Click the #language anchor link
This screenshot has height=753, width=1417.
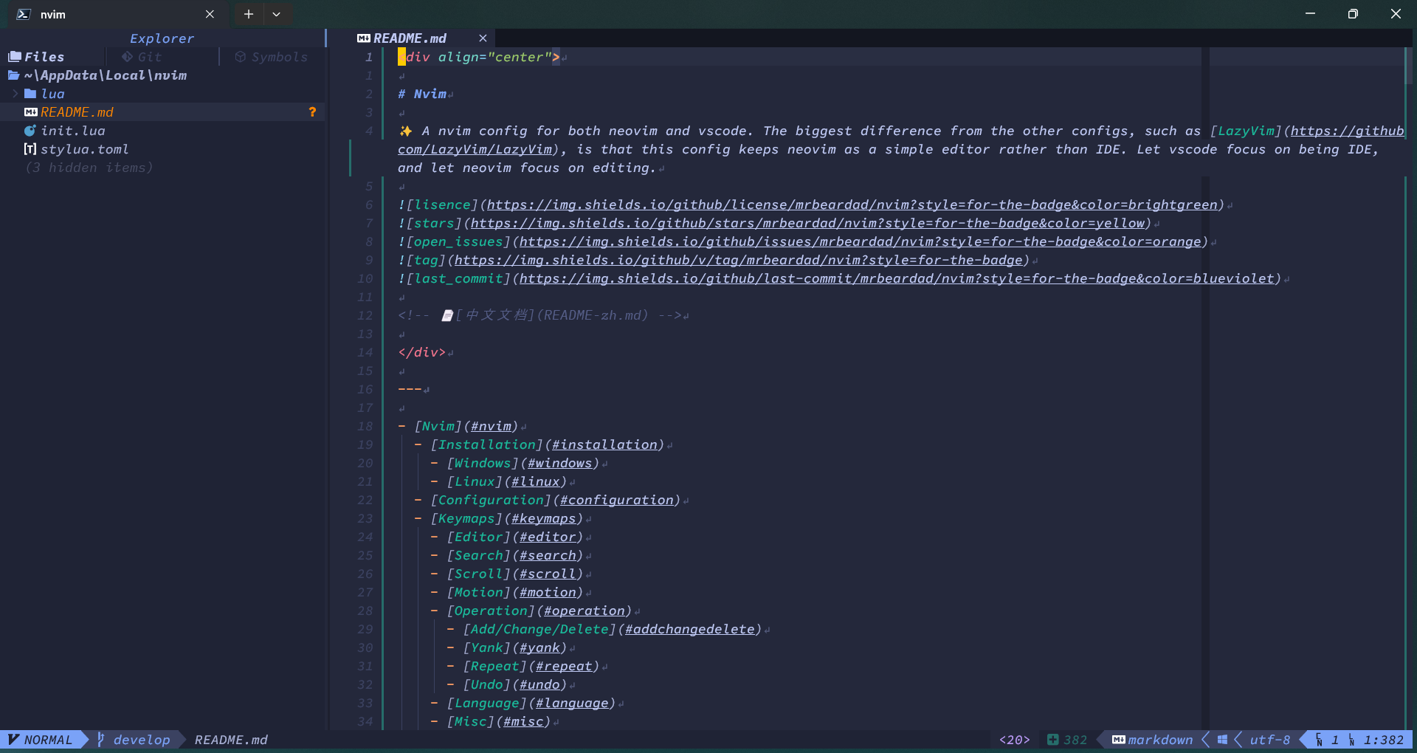(572, 703)
